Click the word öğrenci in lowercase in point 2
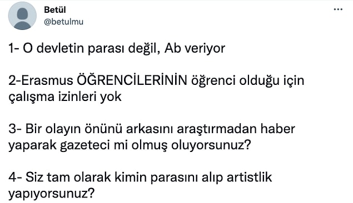 [x=213, y=81]
